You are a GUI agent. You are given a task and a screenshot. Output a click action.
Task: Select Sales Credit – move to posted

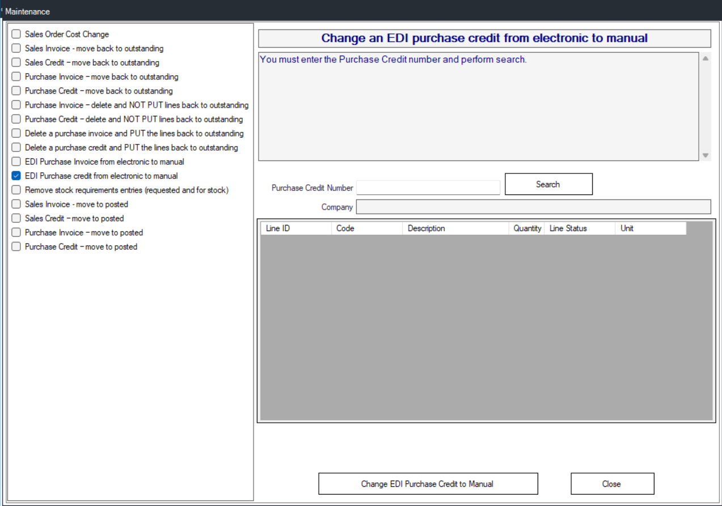(16, 218)
